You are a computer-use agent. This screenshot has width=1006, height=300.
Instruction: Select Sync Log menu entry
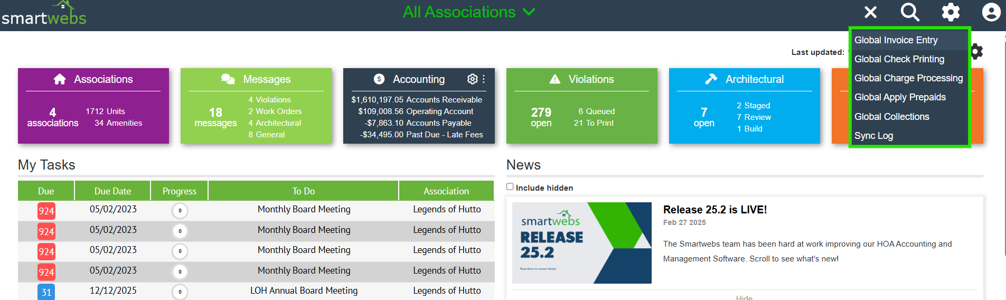[873, 136]
